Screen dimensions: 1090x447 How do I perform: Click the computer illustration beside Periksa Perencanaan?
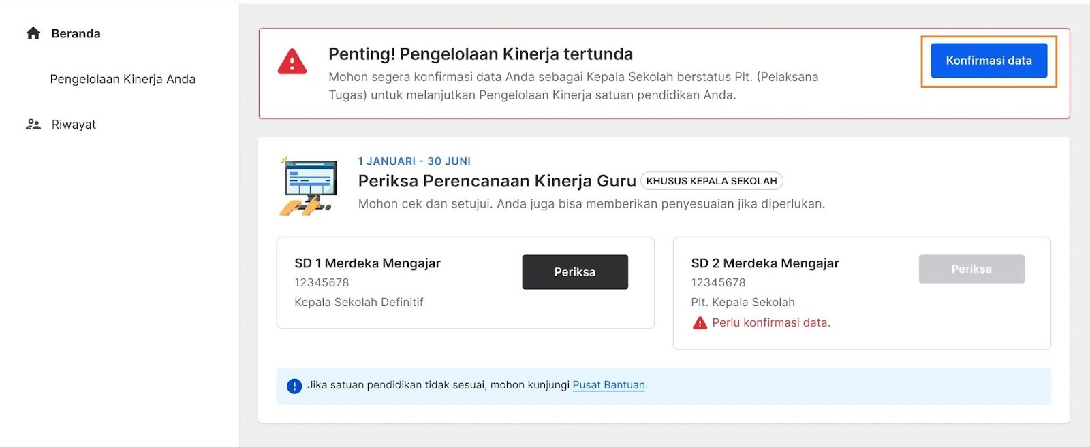tap(309, 186)
